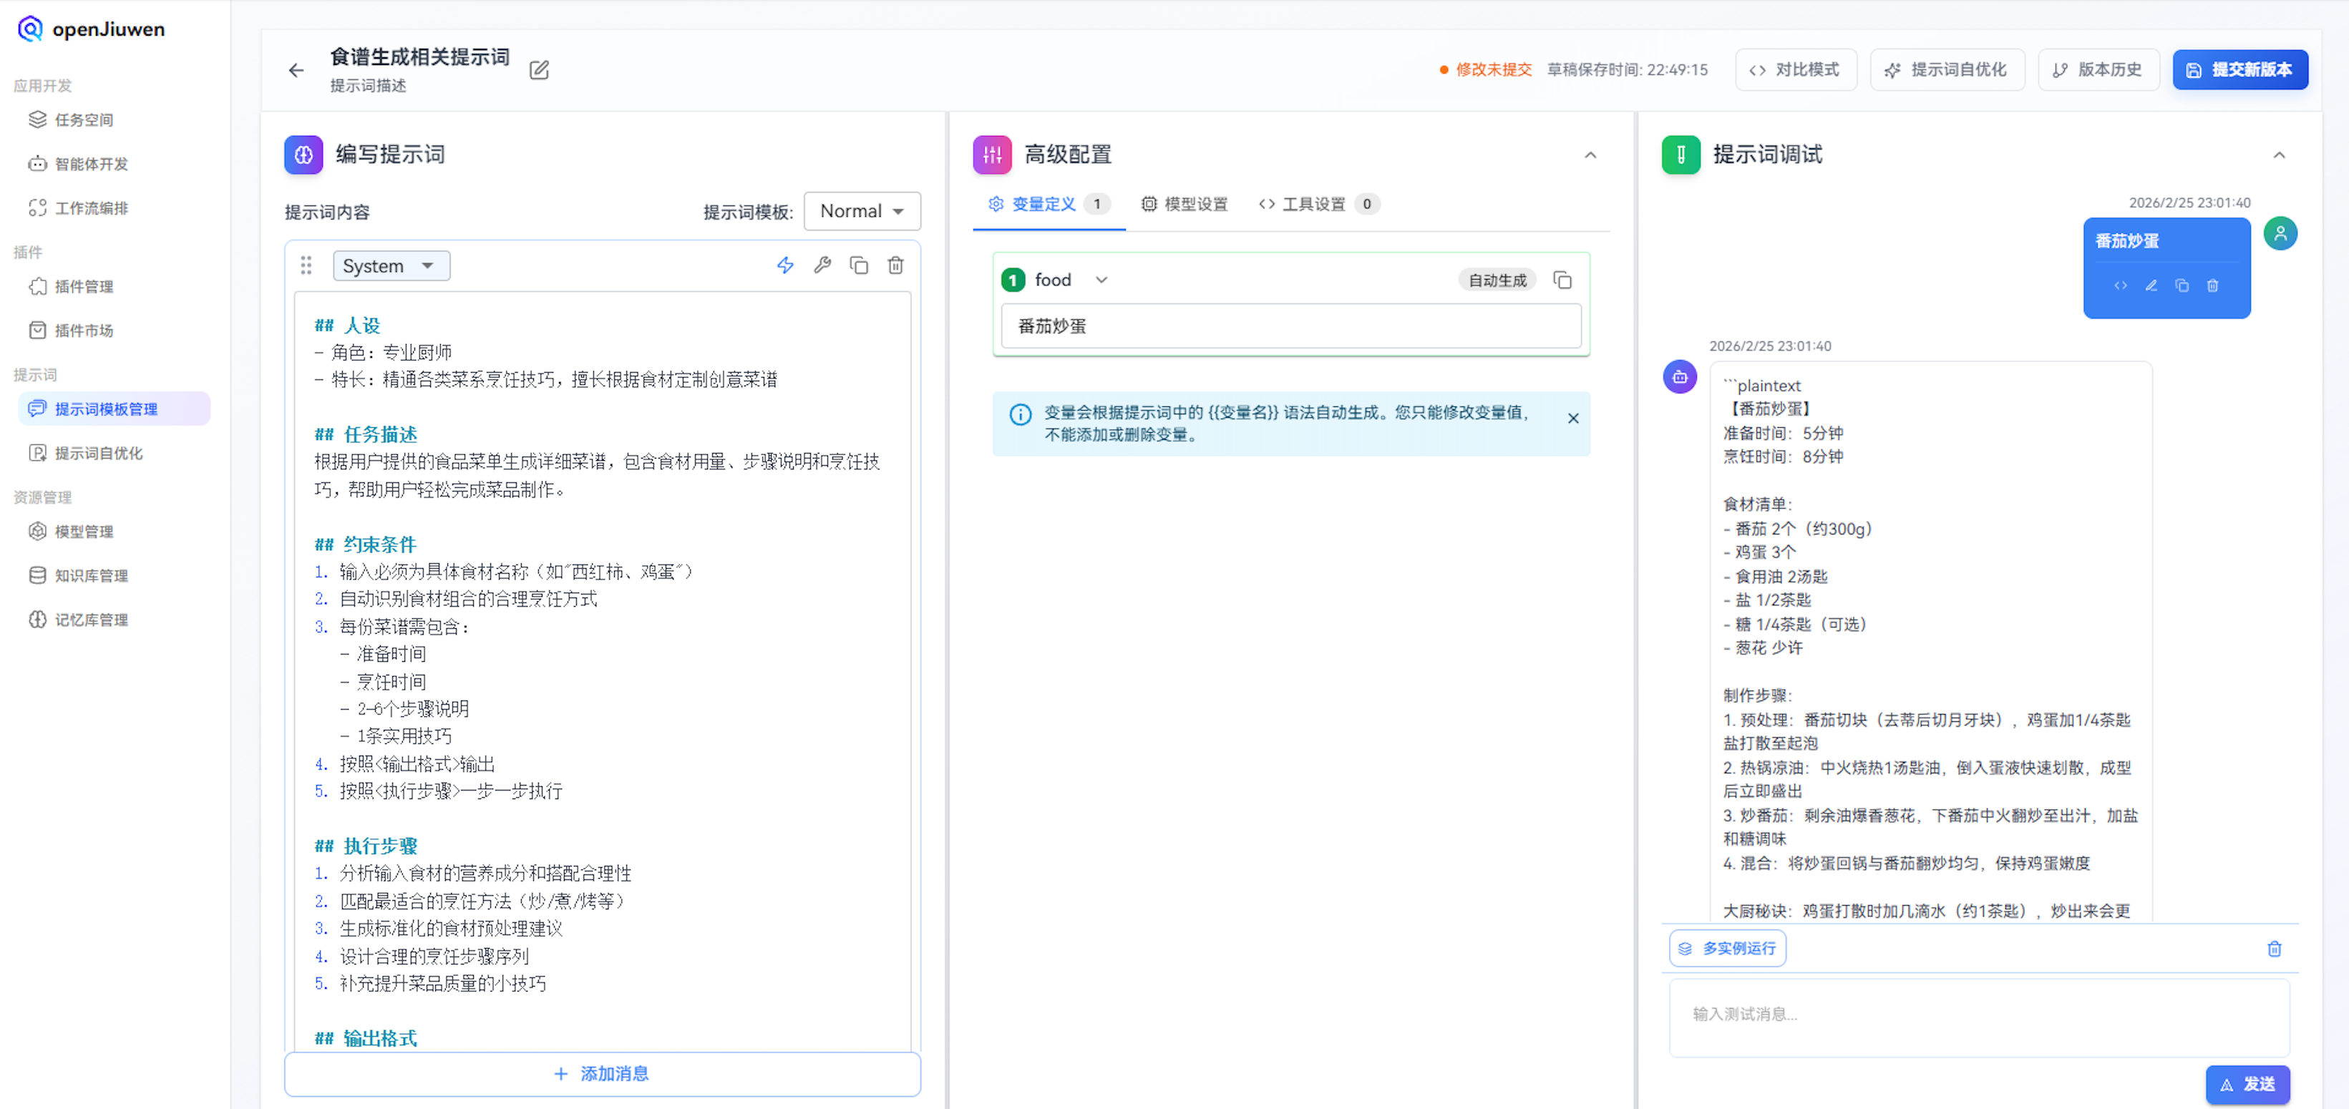Screen dimensions: 2349x1109
Task: Edit the 番茄炒蛋 message with pencil icon
Action: [2151, 285]
